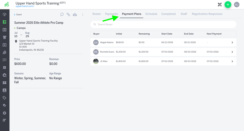The image size is (244, 131).
Task: Click the Start Date column header
Action: [167, 34]
